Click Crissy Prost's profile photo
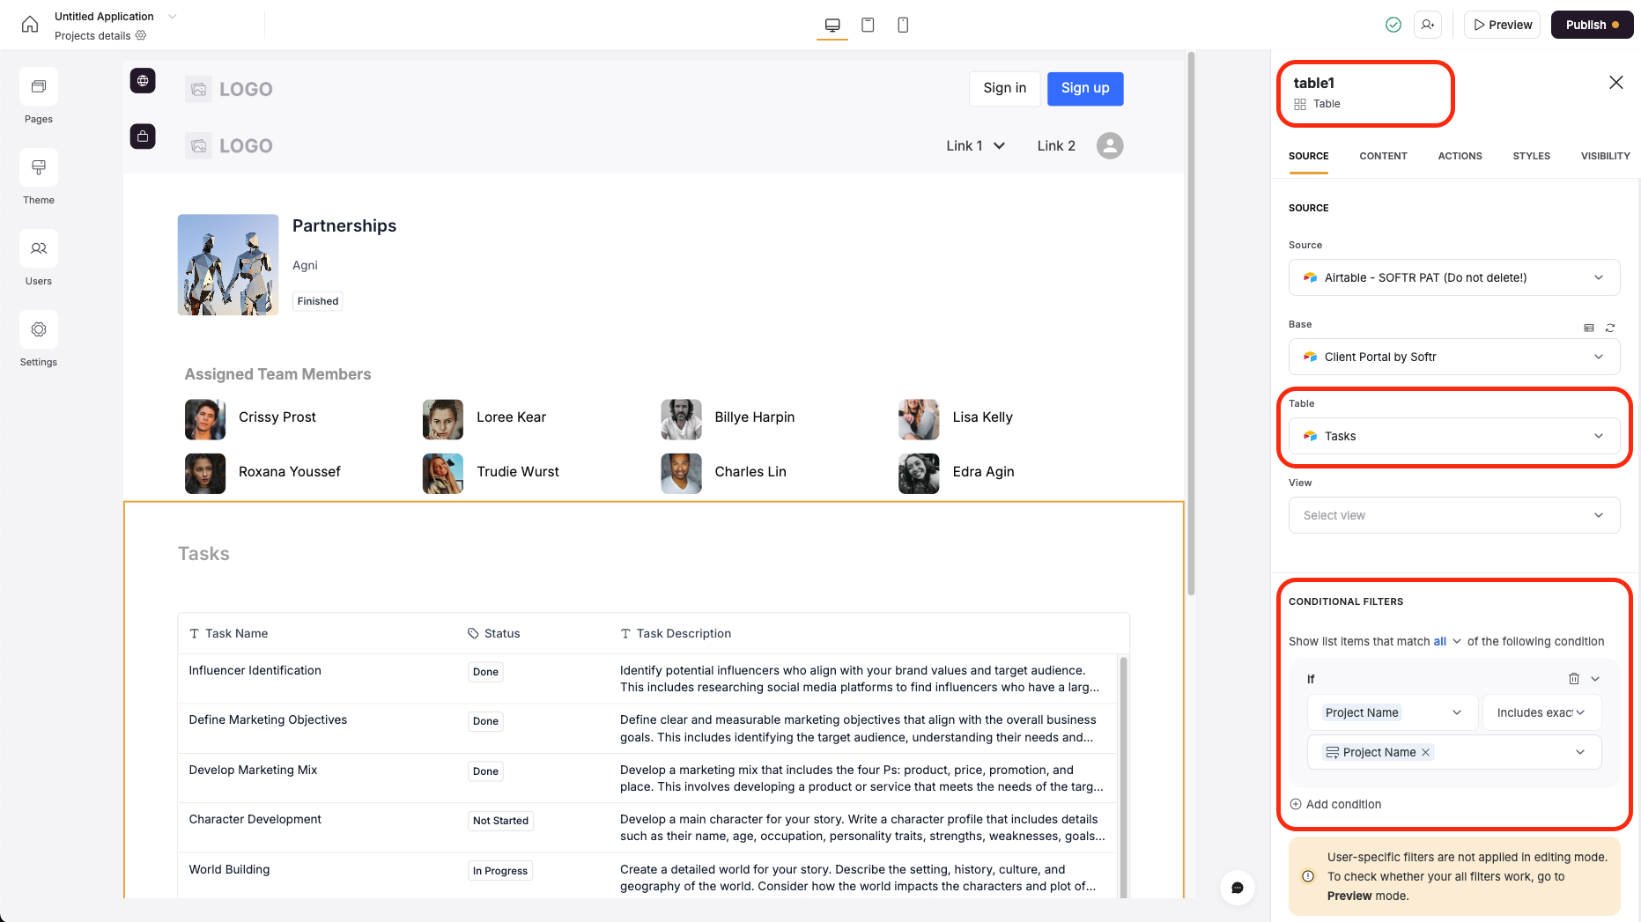 [205, 419]
